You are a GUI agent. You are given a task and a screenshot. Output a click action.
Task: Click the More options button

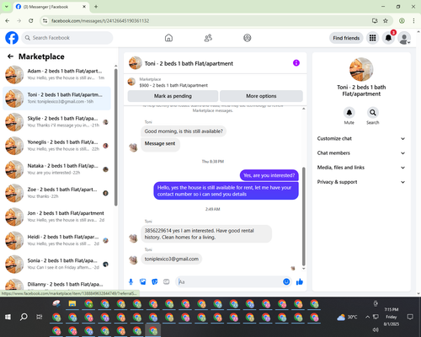click(261, 96)
